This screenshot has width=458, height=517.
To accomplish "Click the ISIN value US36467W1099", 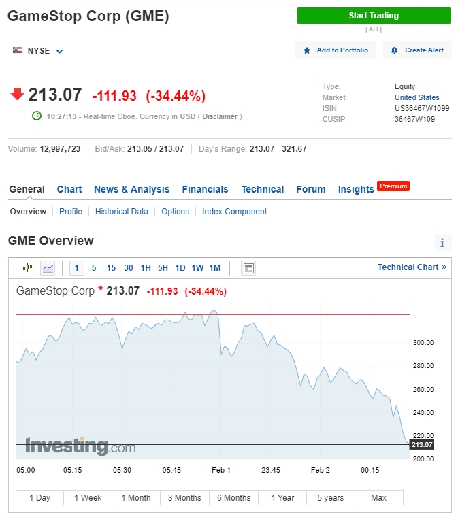I will tap(422, 108).
